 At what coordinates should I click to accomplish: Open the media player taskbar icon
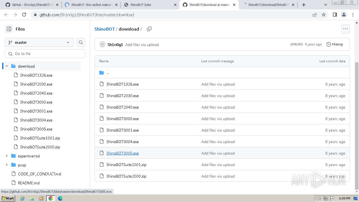pyautogui.click(x=41, y=198)
